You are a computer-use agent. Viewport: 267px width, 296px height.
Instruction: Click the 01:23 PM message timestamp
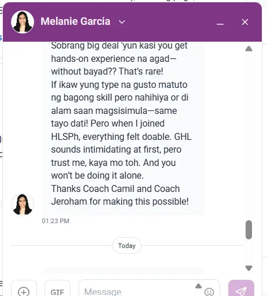tap(55, 221)
